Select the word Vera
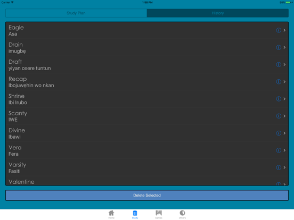The width and height of the screenshot is (294, 220). pyautogui.click(x=15, y=148)
